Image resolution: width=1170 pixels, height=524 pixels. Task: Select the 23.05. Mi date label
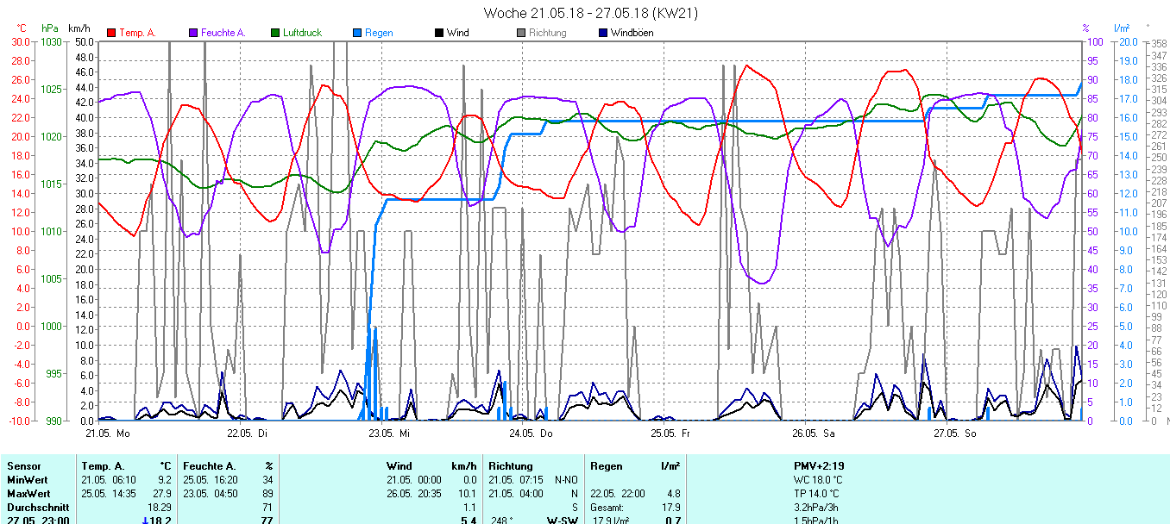click(x=388, y=433)
